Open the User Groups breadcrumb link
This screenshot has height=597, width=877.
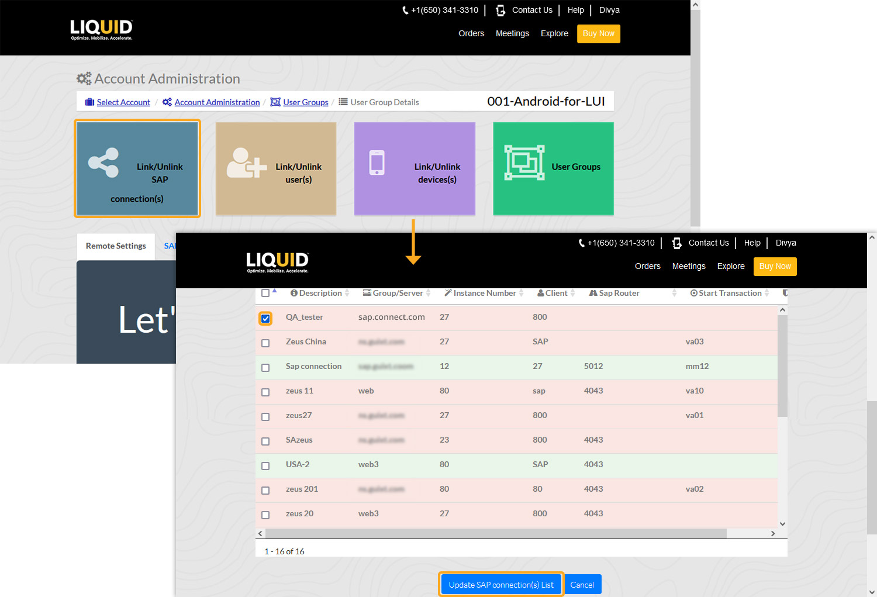click(x=306, y=102)
